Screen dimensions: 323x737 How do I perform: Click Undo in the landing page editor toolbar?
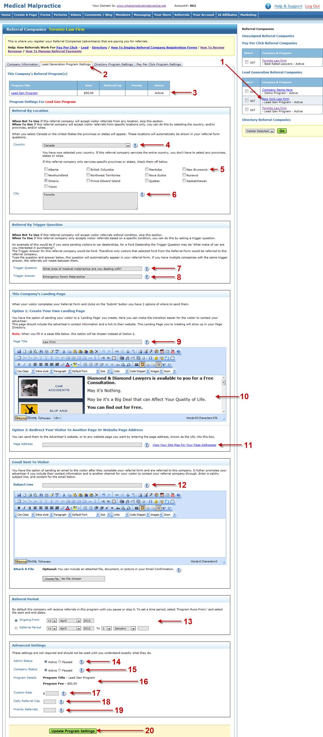pos(103,351)
